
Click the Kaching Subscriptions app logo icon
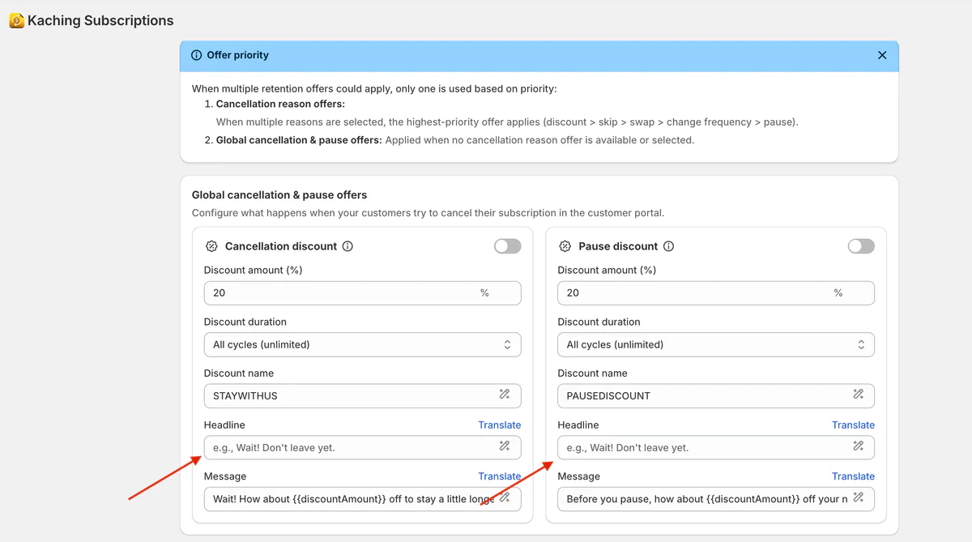tap(16, 21)
